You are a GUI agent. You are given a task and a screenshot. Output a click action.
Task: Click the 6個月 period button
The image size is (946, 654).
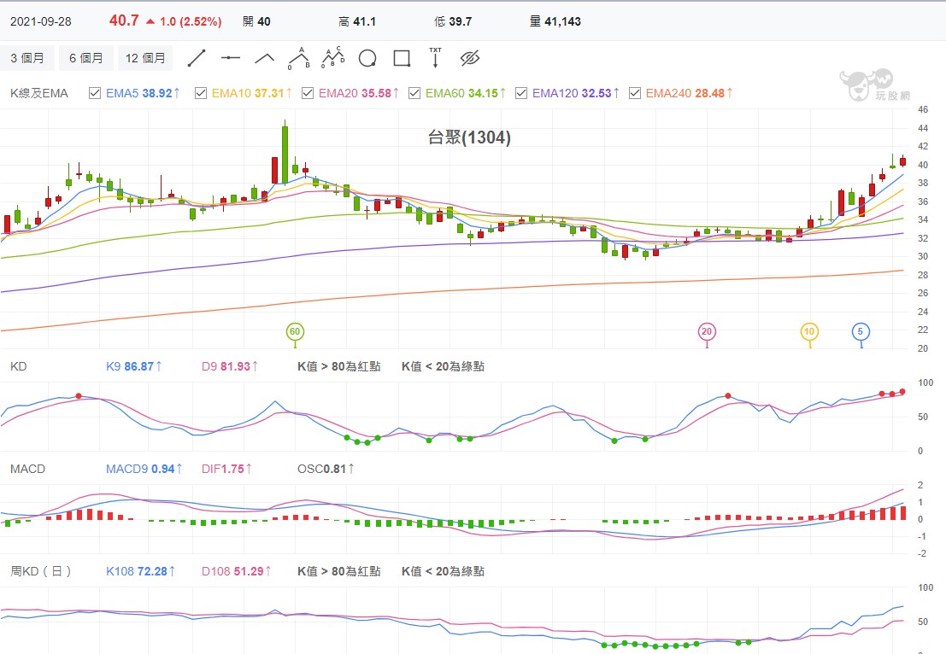[85, 57]
